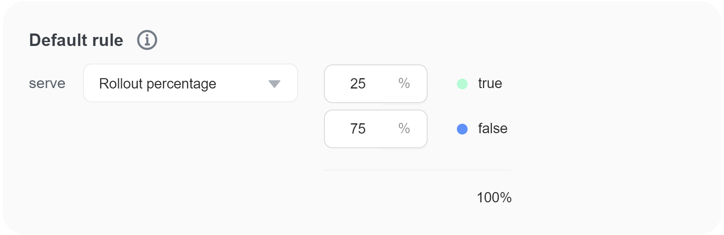Select the "true" variation label
The image size is (724, 235).
coord(490,83)
